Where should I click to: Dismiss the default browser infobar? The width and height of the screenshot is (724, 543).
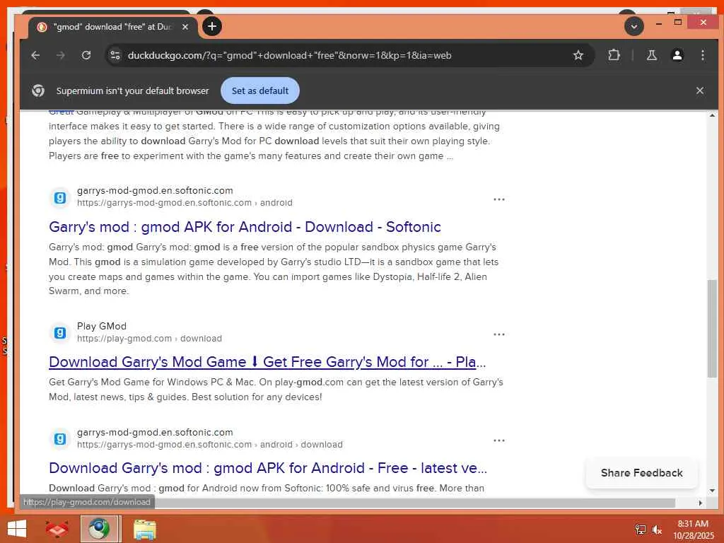[x=699, y=90]
